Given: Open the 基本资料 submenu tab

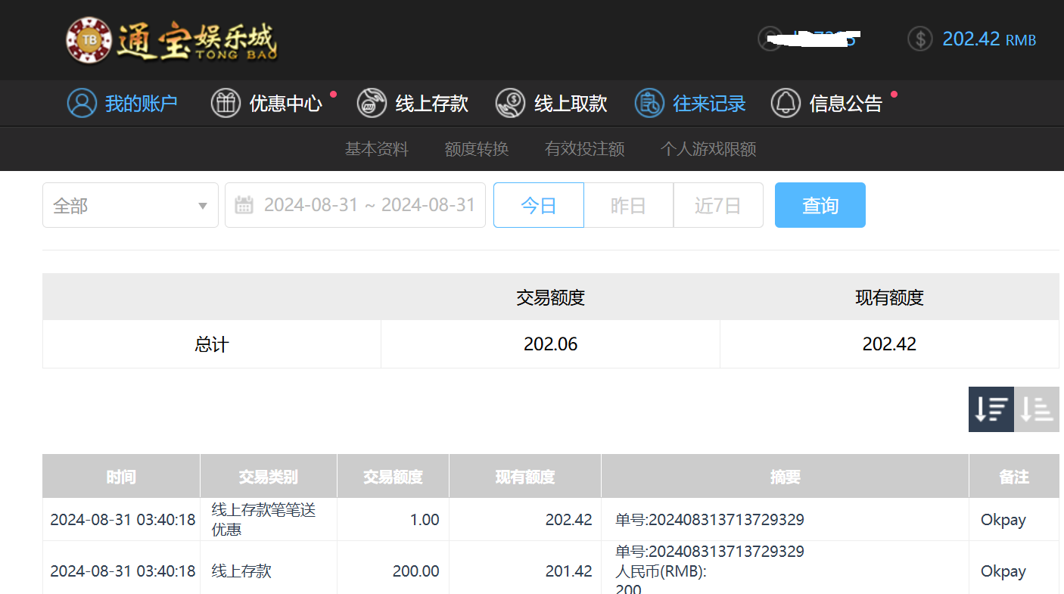Looking at the screenshot, I should 376,149.
